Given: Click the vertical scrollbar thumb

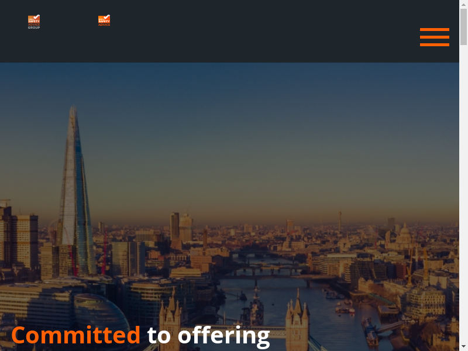Looking at the screenshot, I should (x=463, y=27).
